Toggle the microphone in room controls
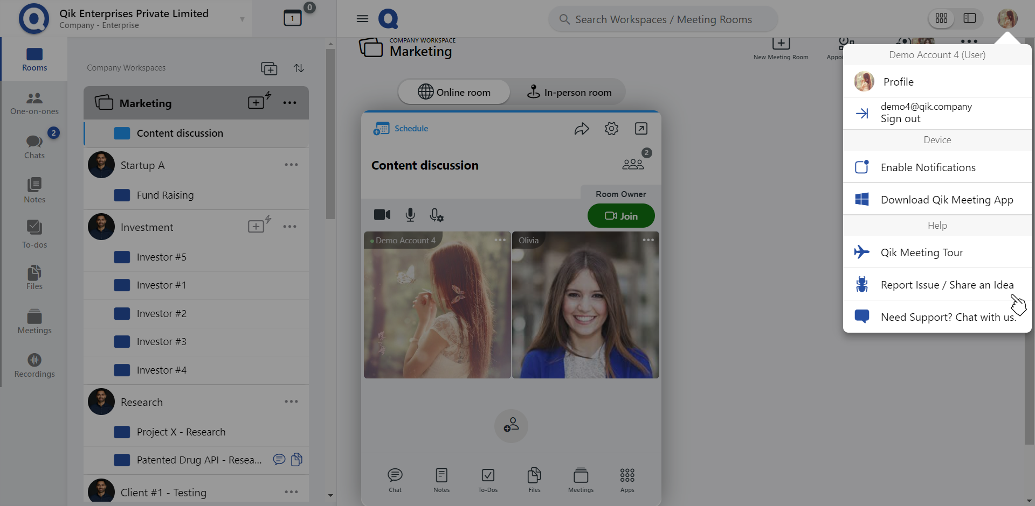This screenshot has height=506, width=1035. pos(410,215)
